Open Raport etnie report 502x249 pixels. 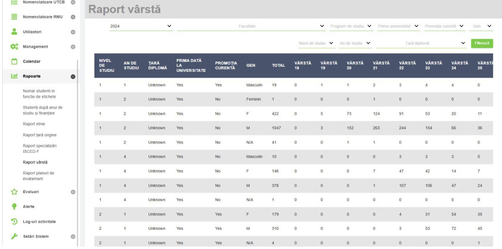(x=34, y=124)
